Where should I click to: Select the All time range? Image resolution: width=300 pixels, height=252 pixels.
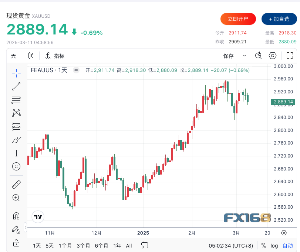(x=129, y=246)
